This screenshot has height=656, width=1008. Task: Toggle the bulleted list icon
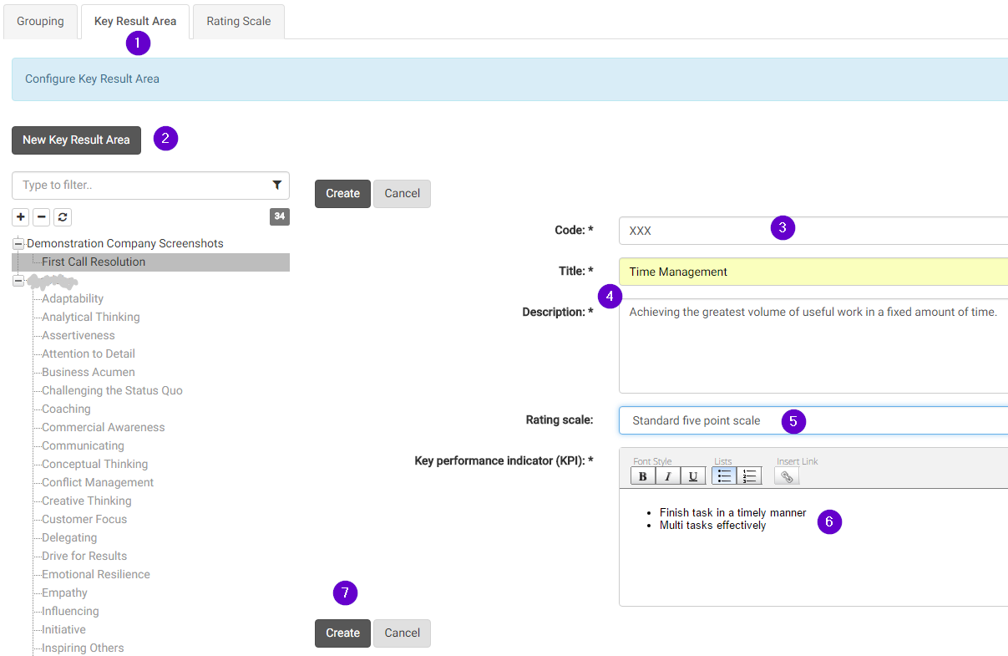click(724, 476)
